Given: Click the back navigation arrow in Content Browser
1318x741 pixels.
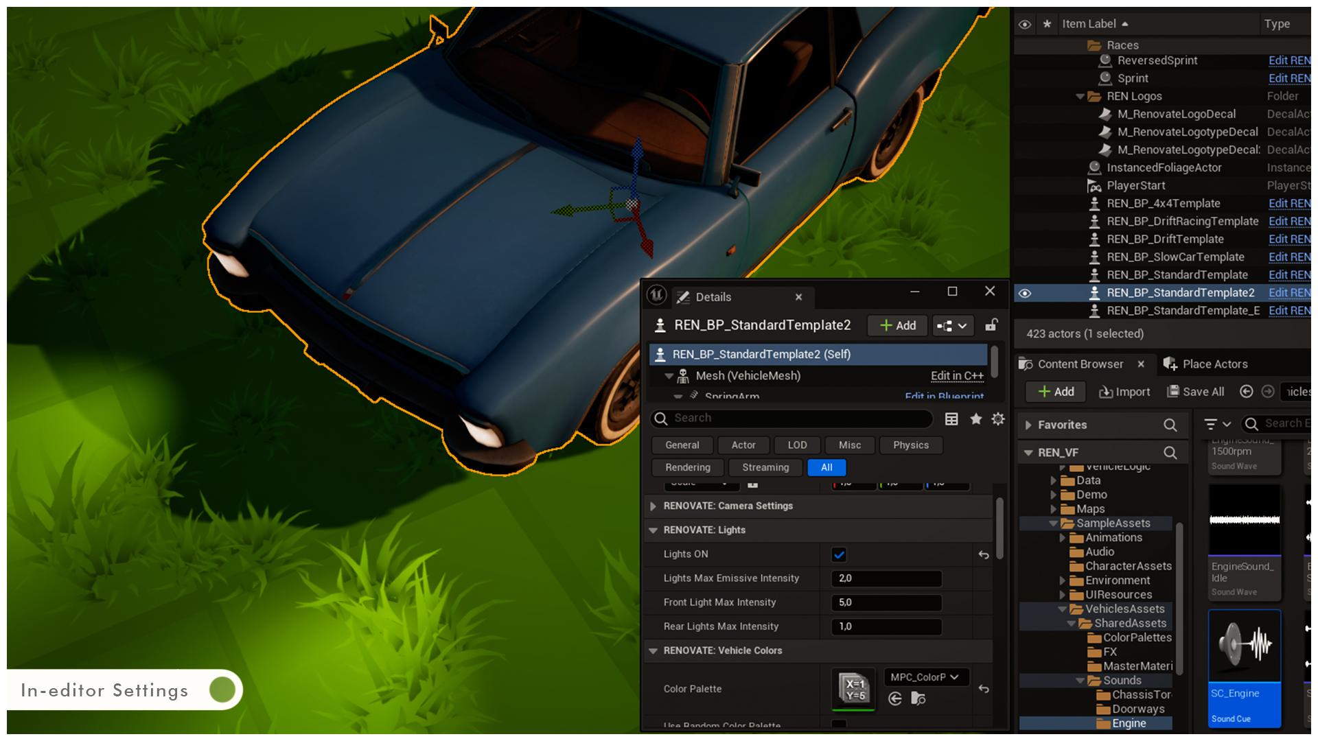Looking at the screenshot, I should pos(1246,392).
